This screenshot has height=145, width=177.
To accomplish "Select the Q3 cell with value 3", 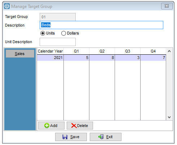I will [128, 58].
